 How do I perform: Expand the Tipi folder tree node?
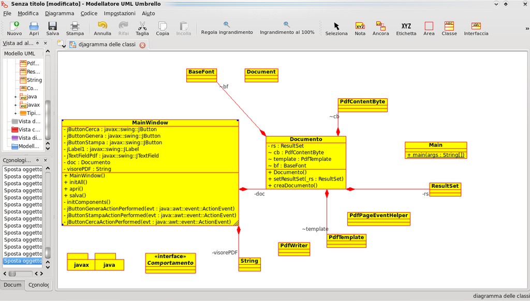(16, 113)
